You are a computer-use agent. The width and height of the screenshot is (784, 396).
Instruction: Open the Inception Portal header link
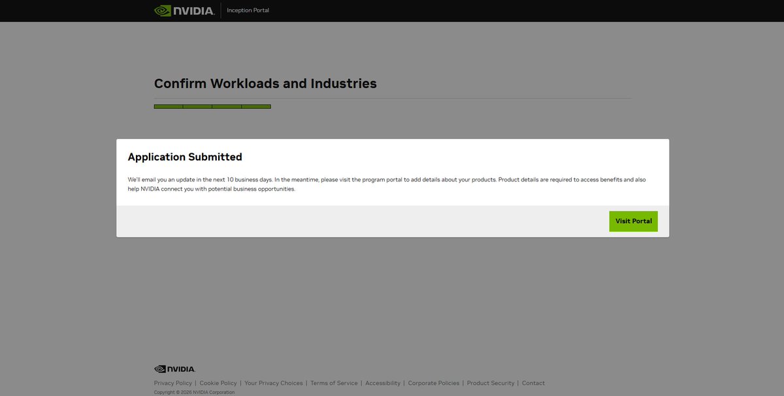click(248, 10)
